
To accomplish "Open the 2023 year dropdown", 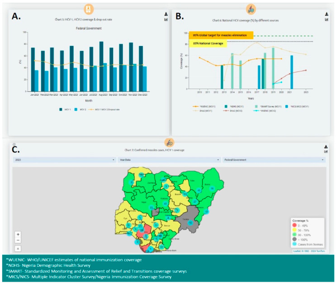I will click(x=64, y=160).
